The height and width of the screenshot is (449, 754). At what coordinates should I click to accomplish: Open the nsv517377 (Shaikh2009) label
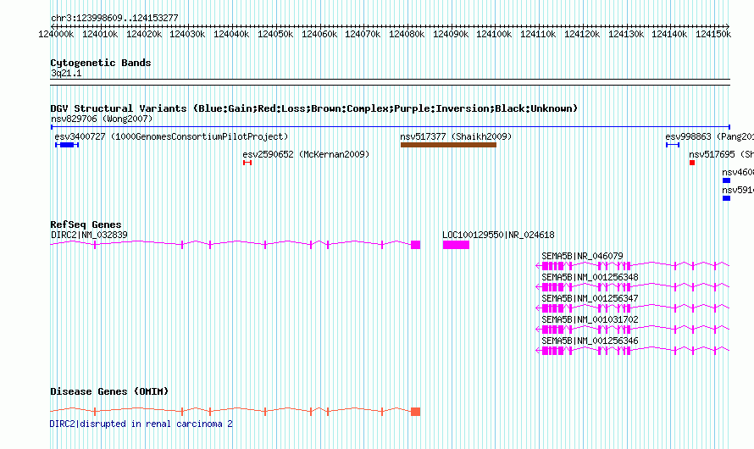pyautogui.click(x=456, y=136)
